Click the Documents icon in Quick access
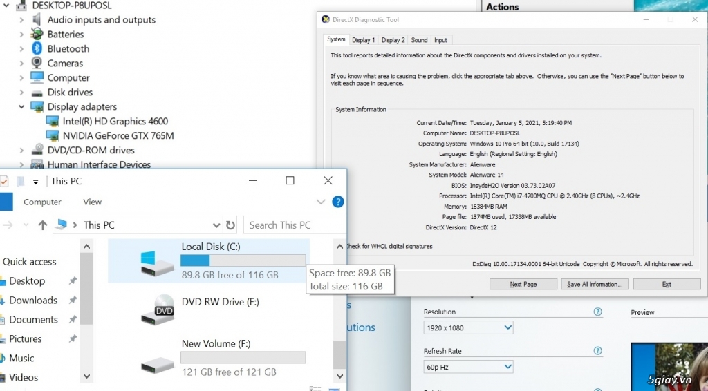Screen dimensions: 708x391 (3, 320)
